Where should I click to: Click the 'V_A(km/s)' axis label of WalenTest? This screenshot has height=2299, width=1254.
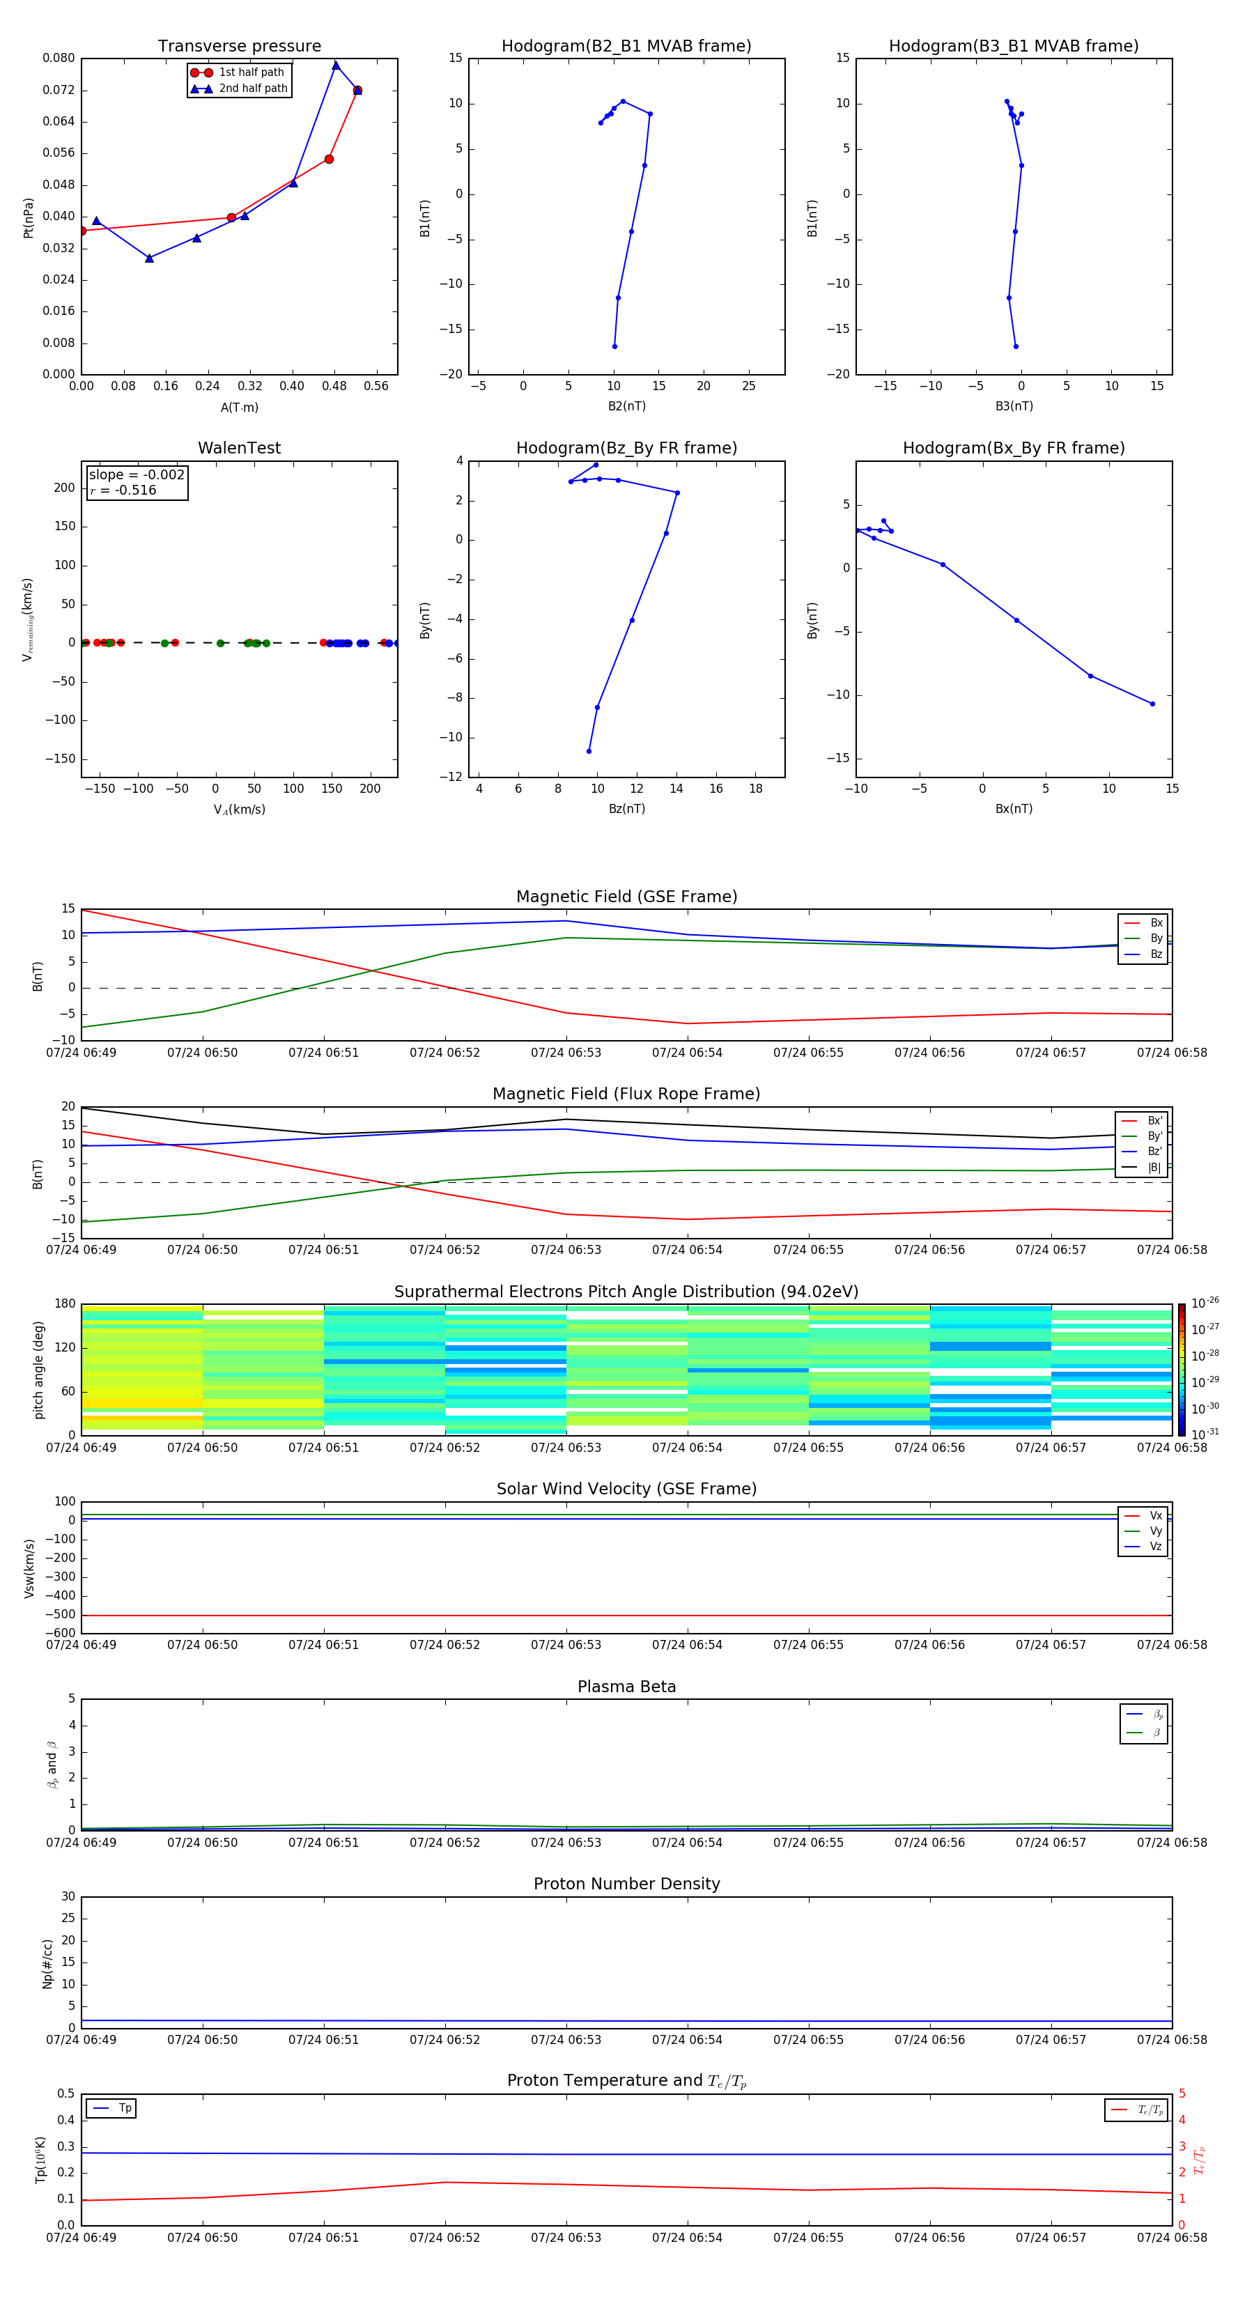point(239,810)
